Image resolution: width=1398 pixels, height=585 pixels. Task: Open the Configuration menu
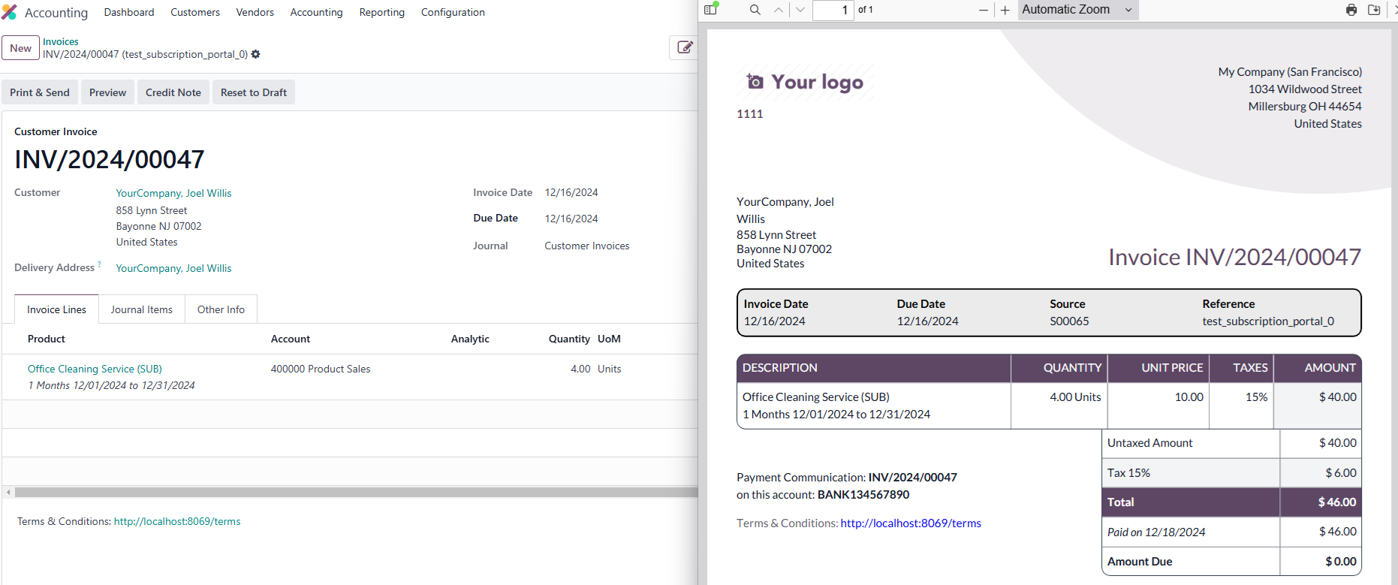(x=453, y=12)
